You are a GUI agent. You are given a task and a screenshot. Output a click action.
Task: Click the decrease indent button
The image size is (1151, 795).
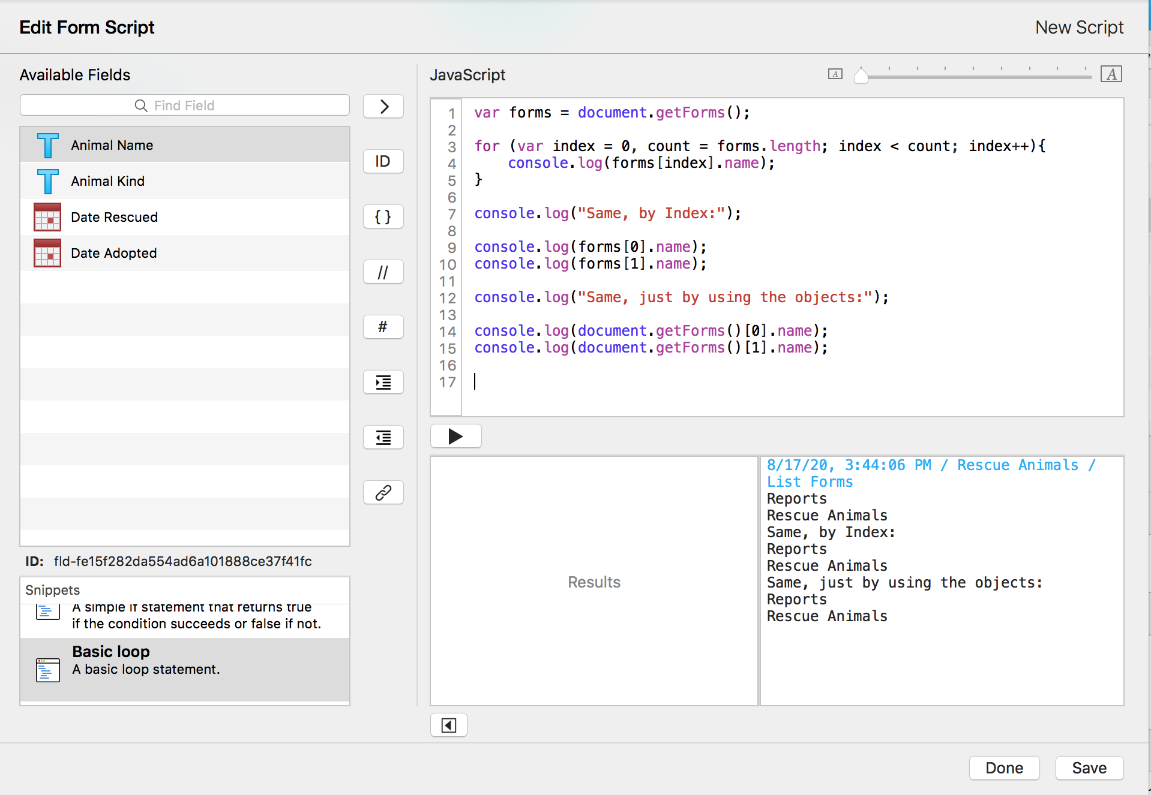[x=383, y=438]
